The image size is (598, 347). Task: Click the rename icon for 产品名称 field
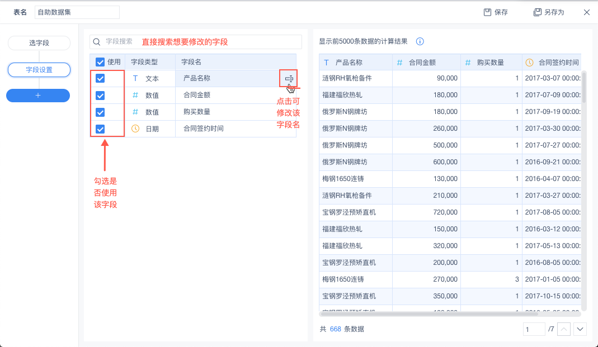(x=289, y=79)
